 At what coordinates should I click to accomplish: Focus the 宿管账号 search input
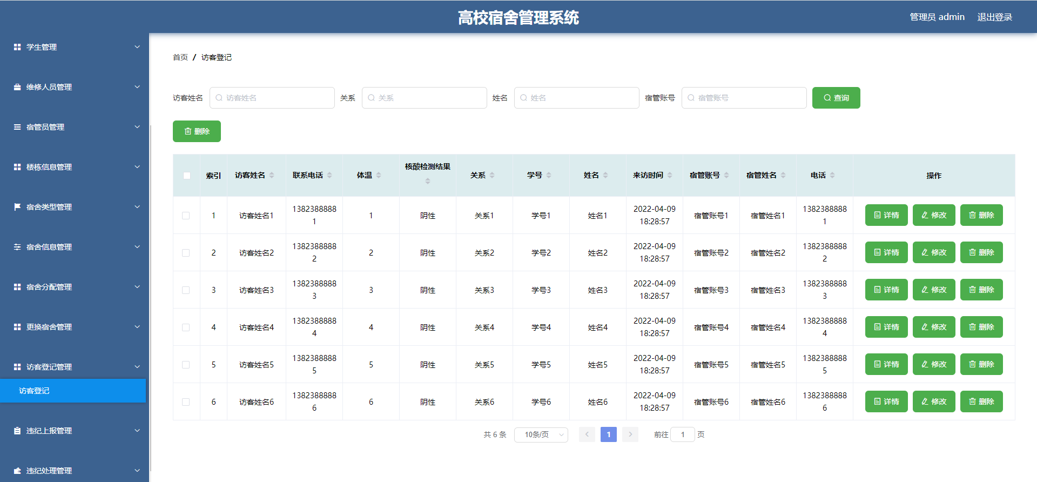point(744,98)
